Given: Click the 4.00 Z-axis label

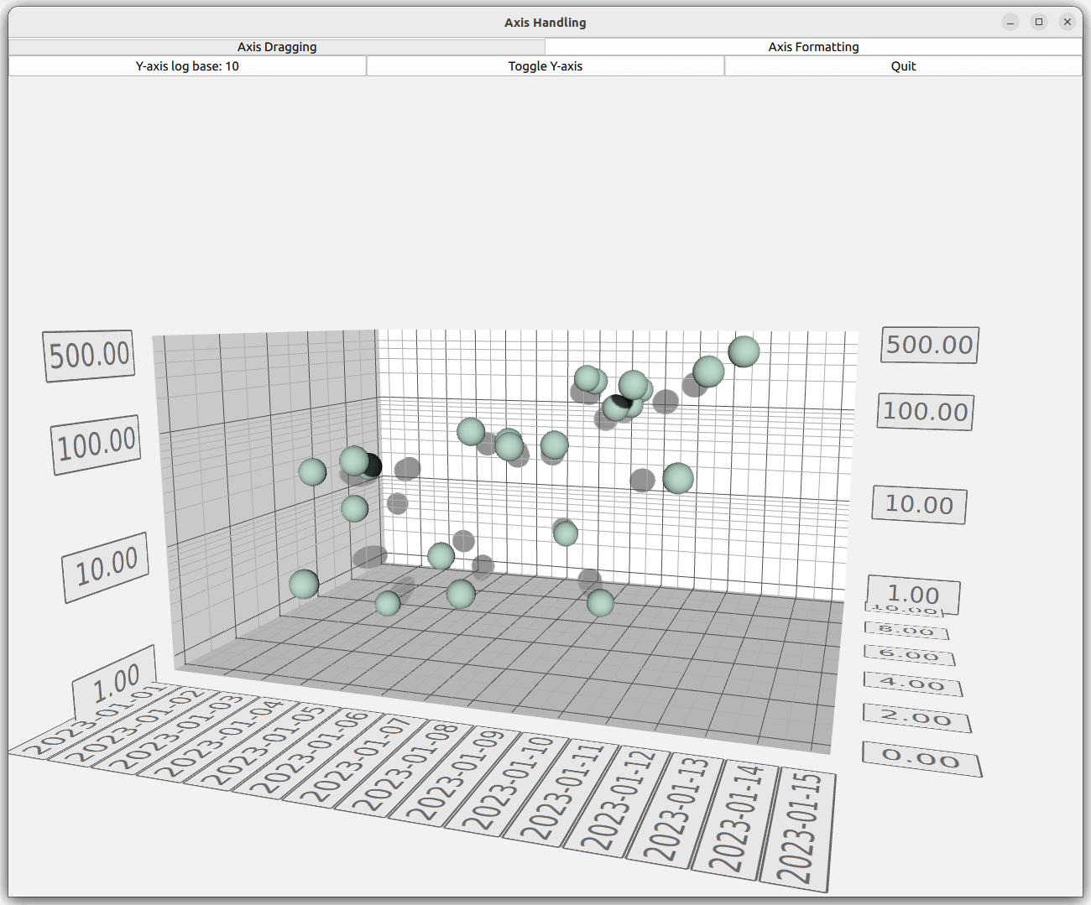Looking at the screenshot, I should click(912, 684).
